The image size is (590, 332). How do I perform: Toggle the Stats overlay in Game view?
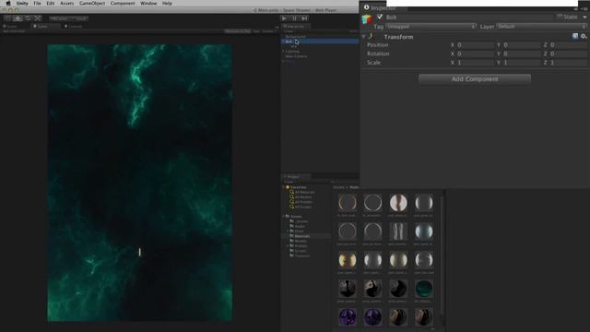256,31
